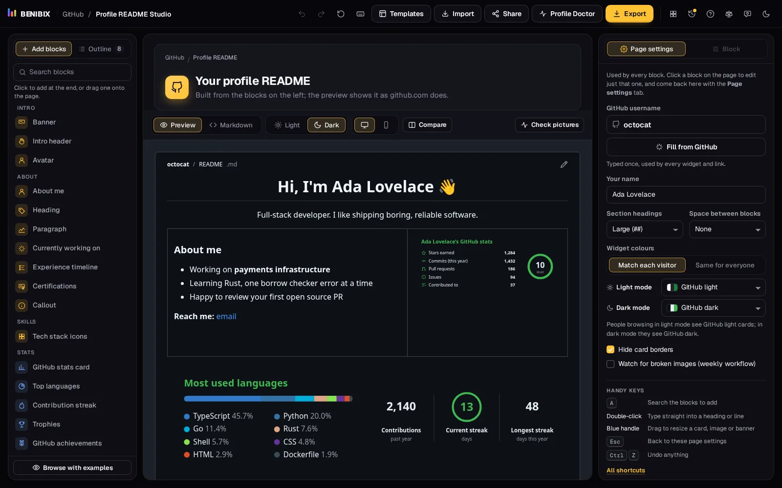Click the undo arrow in top toolbar
This screenshot has width=782, height=488.
click(x=302, y=14)
